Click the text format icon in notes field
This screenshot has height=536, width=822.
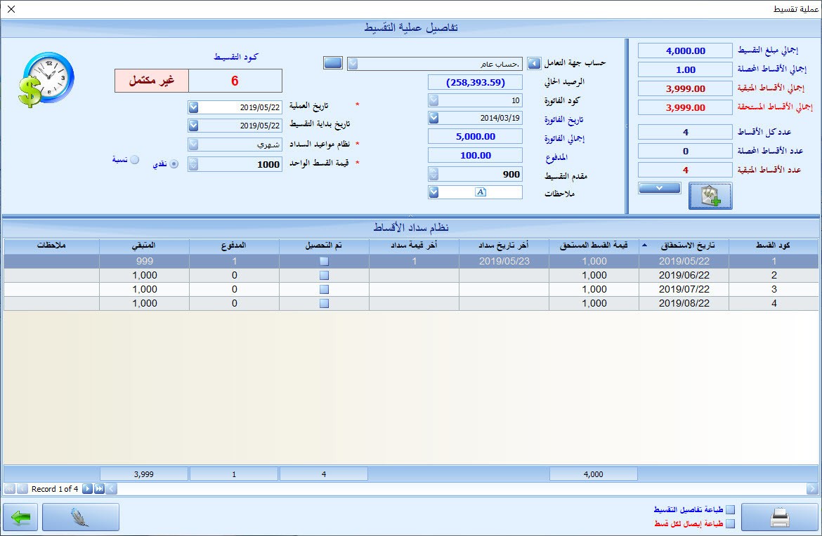point(481,192)
